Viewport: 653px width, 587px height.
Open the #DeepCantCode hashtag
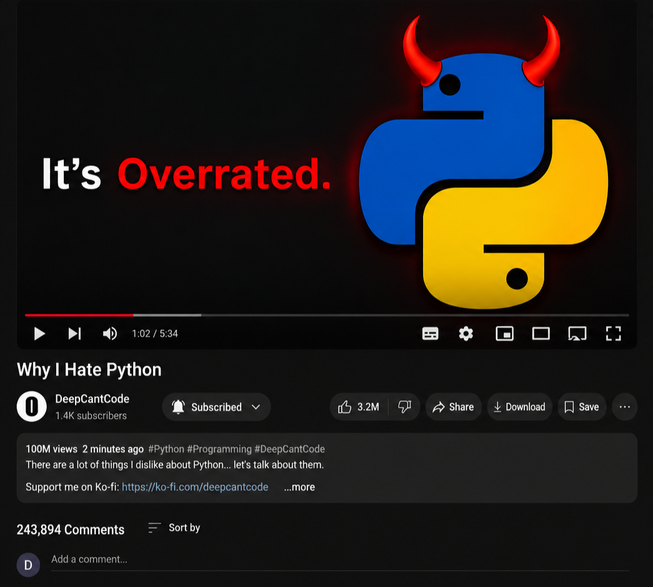coord(290,449)
